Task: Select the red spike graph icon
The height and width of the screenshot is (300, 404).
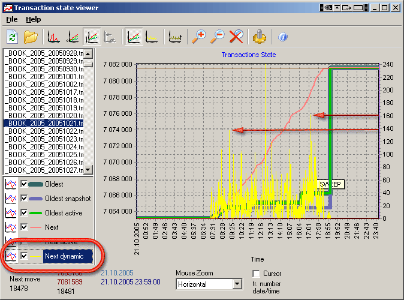Action: [54, 37]
